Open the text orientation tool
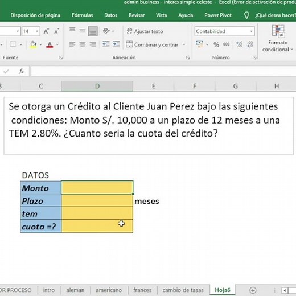296x296 pixels. point(106,31)
